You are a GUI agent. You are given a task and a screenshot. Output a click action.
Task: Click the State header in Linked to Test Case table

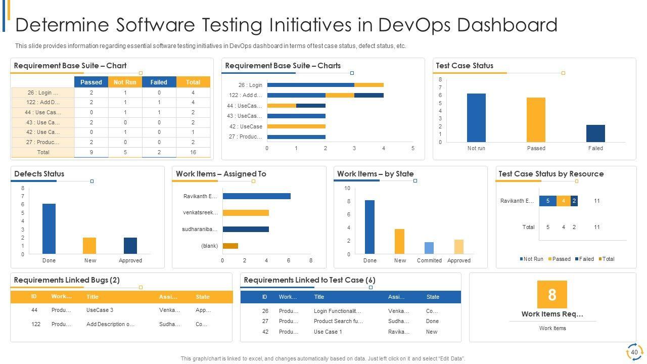[433, 297]
